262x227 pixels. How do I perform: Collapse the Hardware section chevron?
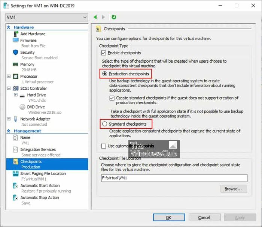tap(9, 27)
